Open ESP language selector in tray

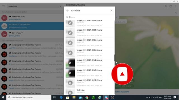(160, 97)
